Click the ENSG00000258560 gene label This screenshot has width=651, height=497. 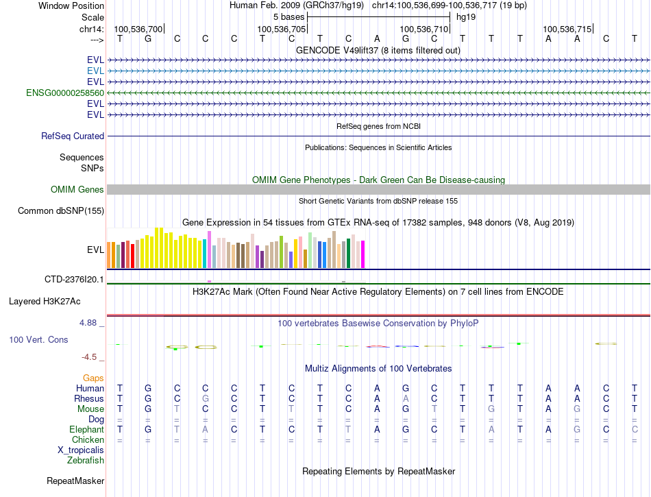[65, 93]
